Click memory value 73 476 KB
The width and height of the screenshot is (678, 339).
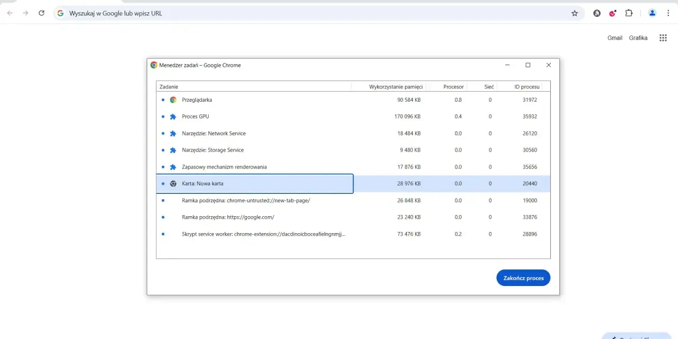408,234
